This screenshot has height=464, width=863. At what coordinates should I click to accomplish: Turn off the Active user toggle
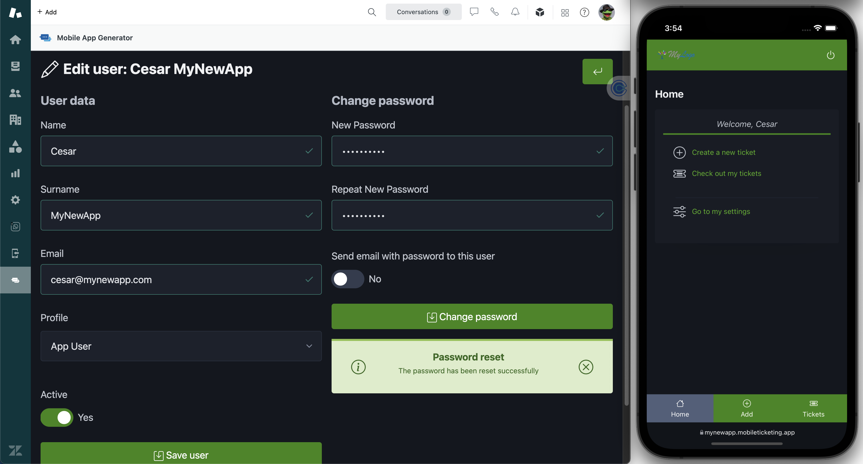pos(57,417)
